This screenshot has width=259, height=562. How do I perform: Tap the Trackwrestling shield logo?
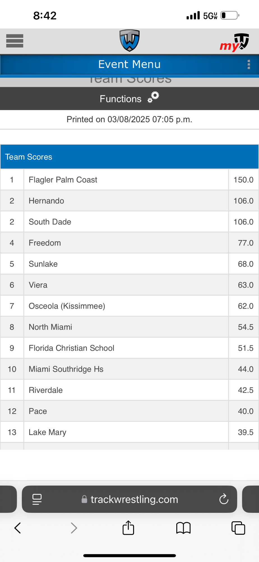click(x=129, y=41)
